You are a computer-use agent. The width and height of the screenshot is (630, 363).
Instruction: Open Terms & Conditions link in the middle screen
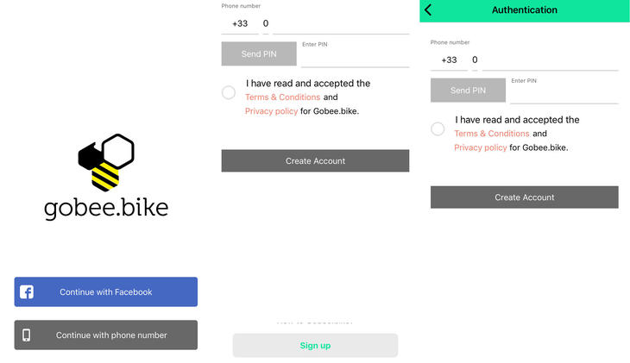(282, 97)
